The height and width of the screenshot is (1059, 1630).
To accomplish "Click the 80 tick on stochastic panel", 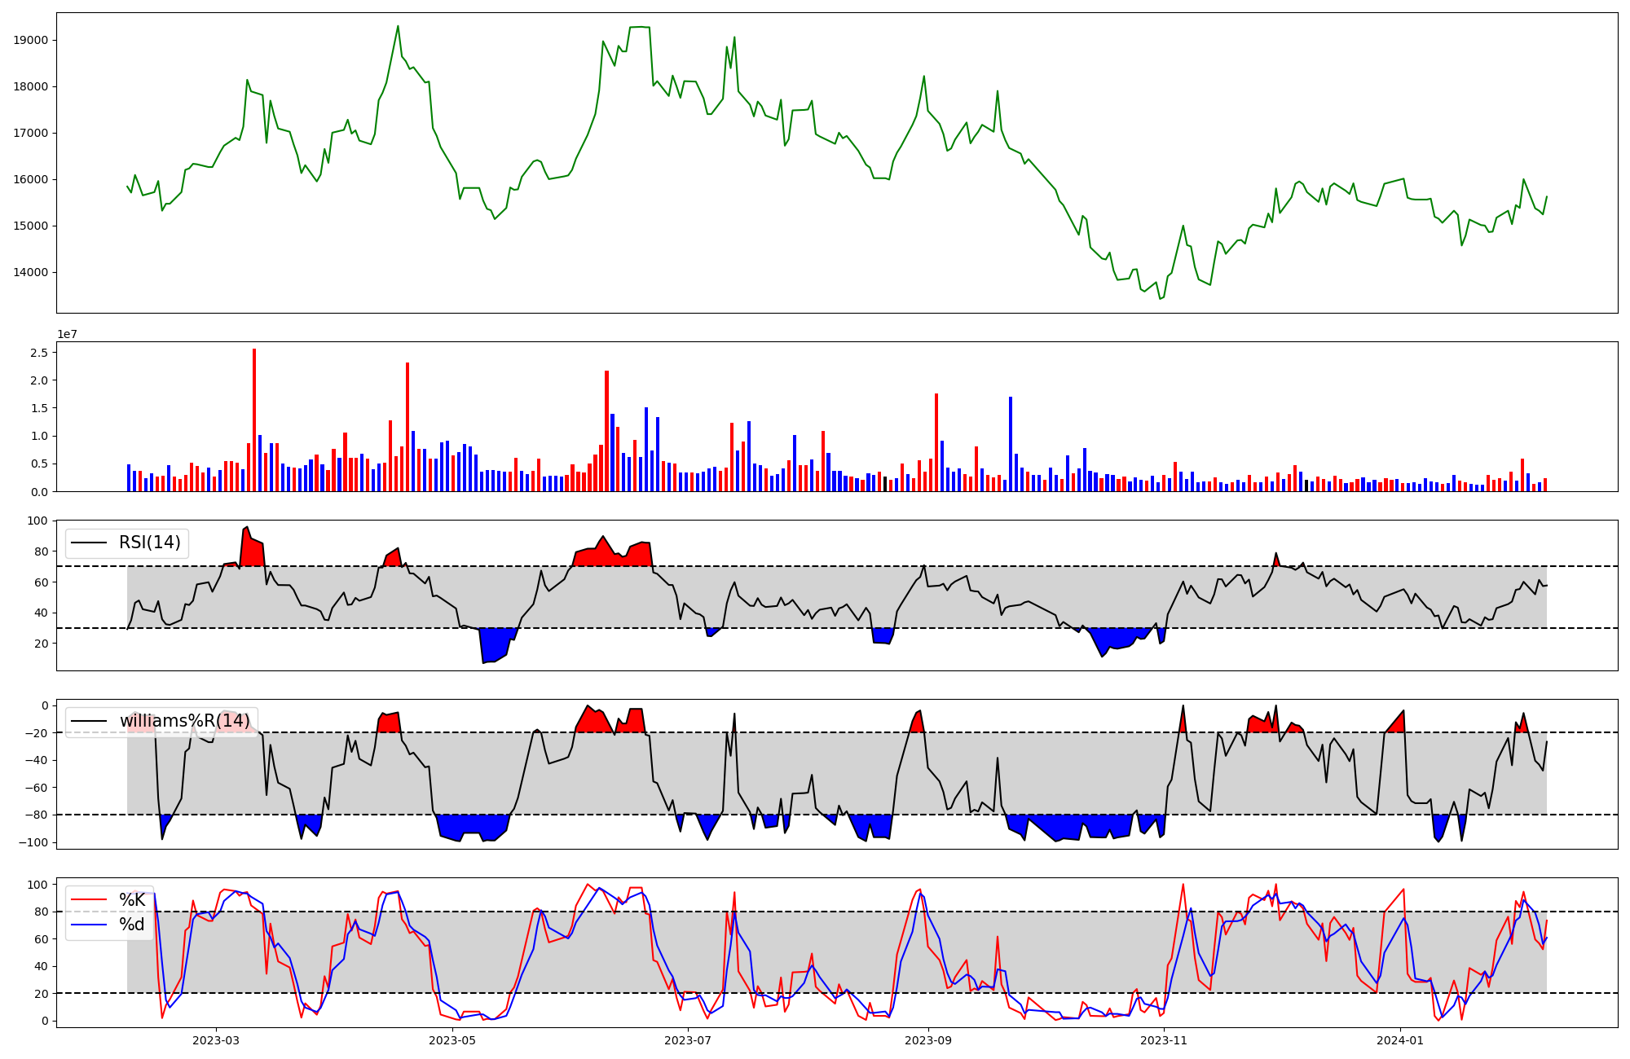I will (x=41, y=912).
